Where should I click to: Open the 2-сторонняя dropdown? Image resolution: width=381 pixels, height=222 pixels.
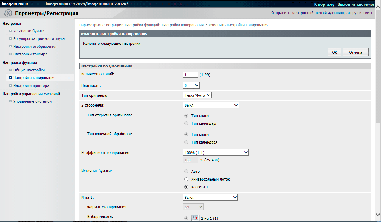211,105
